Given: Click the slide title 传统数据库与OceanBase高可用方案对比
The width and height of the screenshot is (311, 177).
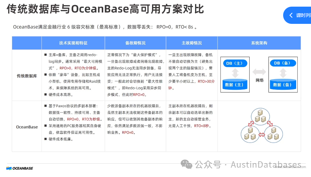Looking at the screenshot, I should click(x=105, y=9).
